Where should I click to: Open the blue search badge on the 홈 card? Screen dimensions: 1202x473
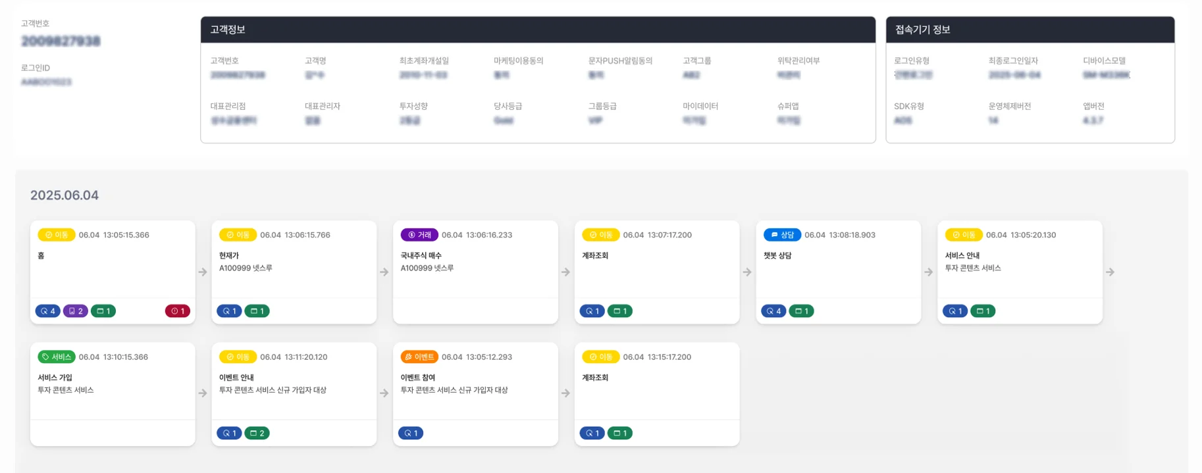pos(47,311)
